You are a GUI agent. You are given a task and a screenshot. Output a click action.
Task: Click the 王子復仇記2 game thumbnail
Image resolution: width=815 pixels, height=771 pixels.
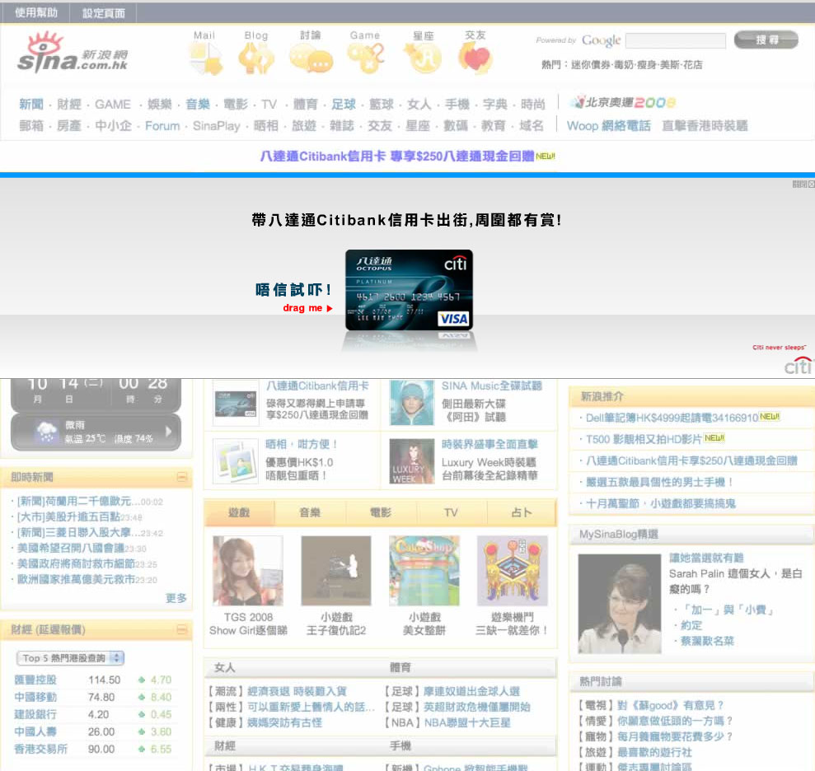tap(336, 571)
